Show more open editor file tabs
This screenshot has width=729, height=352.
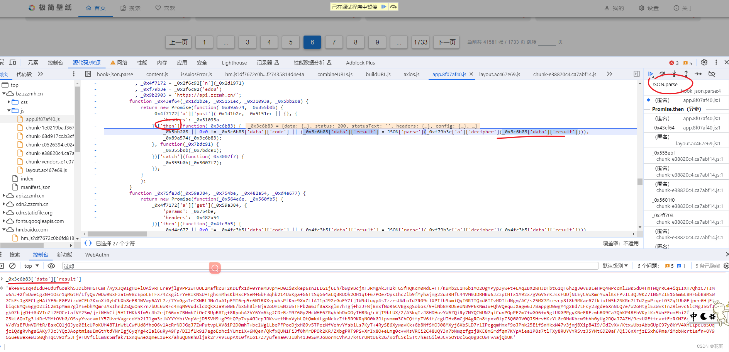(610, 74)
